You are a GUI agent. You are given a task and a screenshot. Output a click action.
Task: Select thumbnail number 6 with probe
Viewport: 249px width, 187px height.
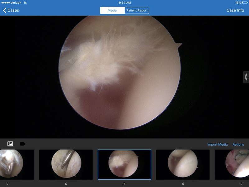(x=66, y=165)
